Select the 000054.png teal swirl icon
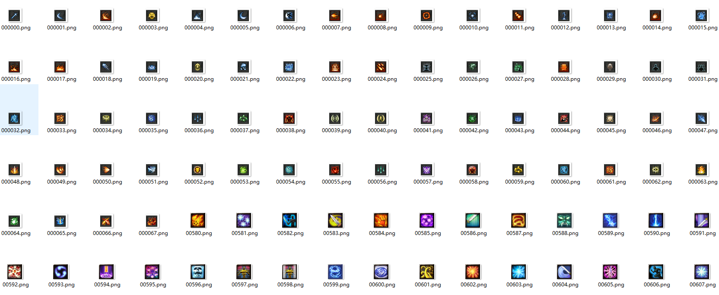 click(x=290, y=170)
